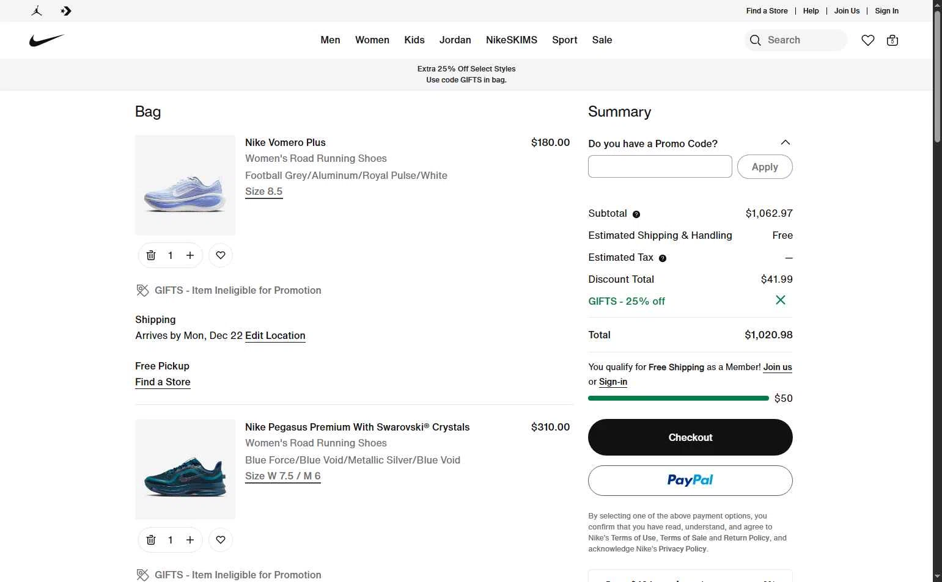942x582 pixels.
Task: Open the Converse brand logo link
Action: pos(66,10)
